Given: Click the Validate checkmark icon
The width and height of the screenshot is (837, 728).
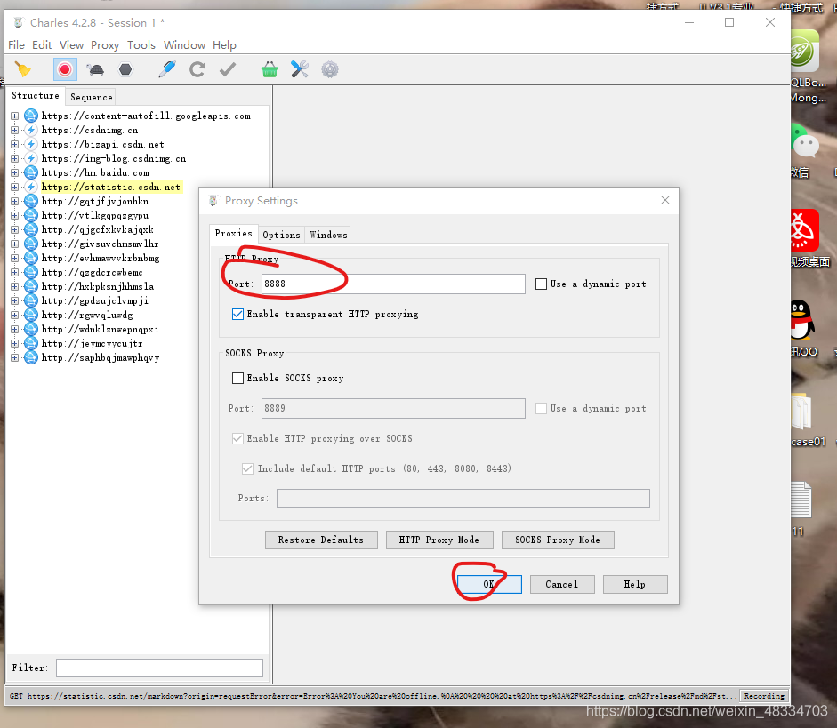Looking at the screenshot, I should point(228,69).
